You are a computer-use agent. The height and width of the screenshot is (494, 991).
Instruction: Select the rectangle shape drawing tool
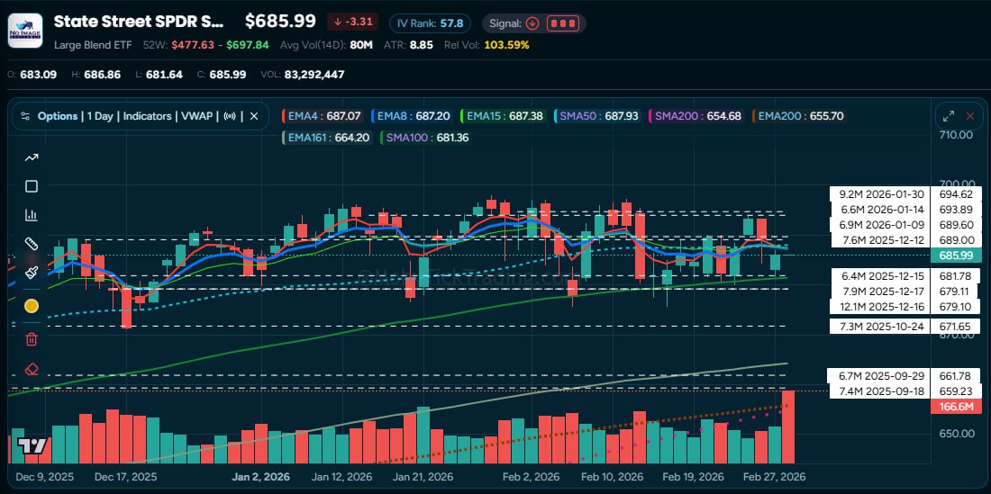[x=31, y=186]
